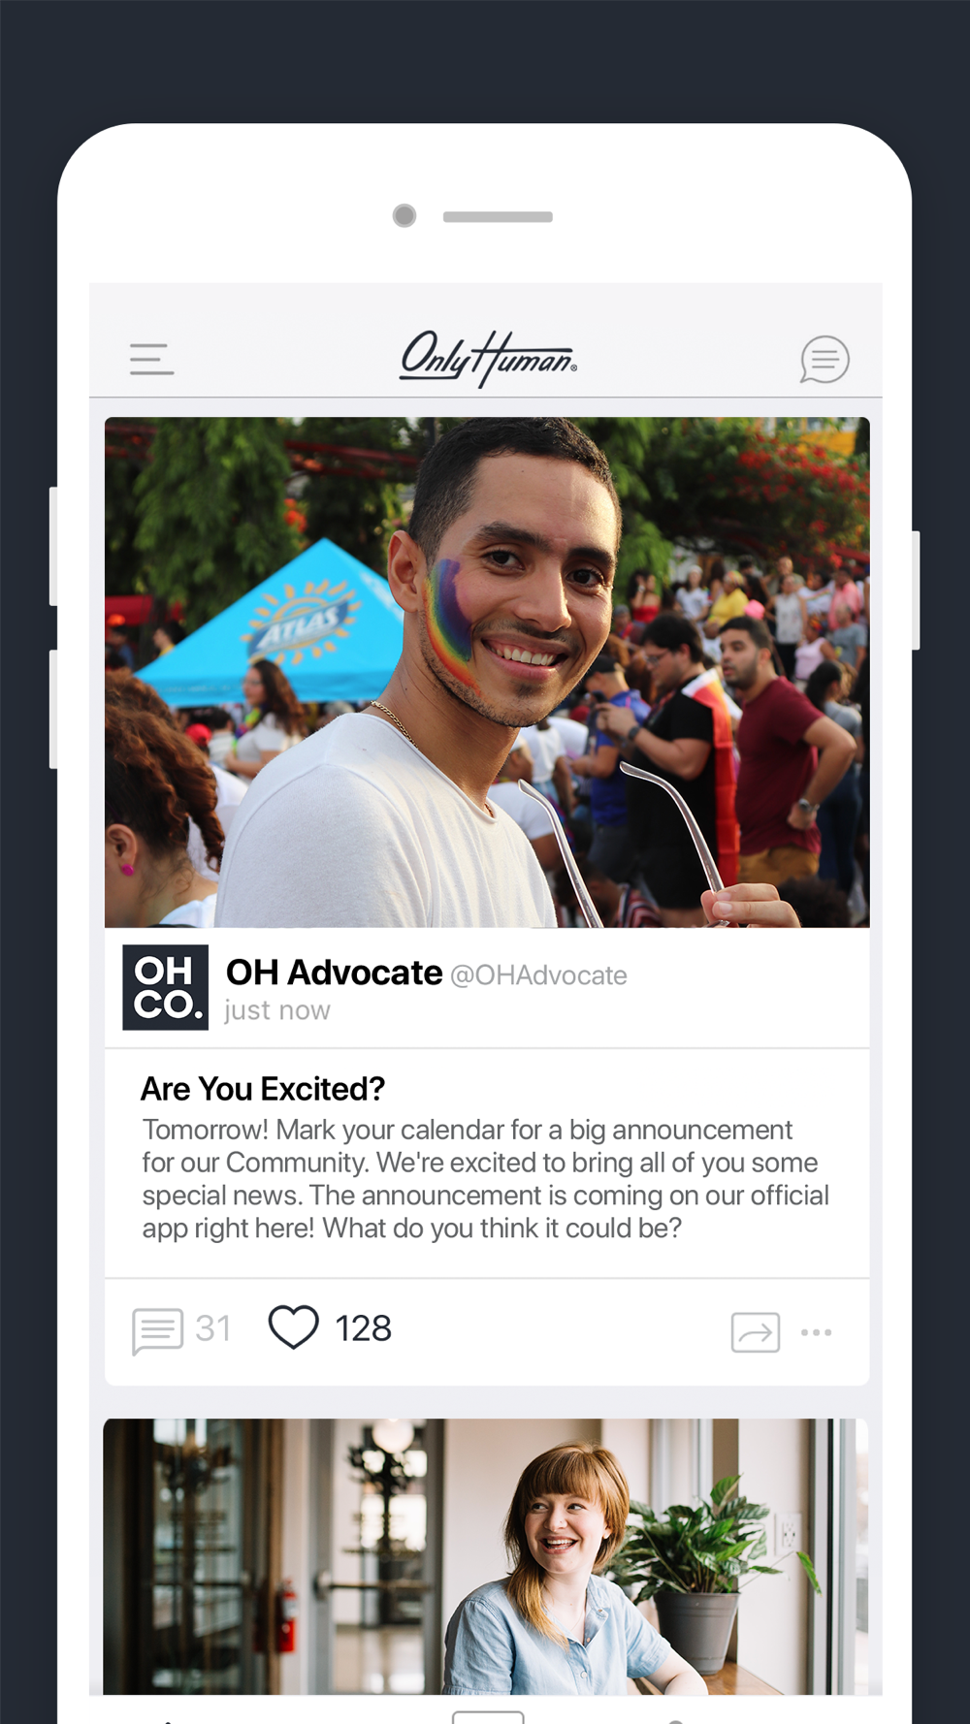Open the photo of the red-haired woman
970x1724 pixels.
pyautogui.click(x=485, y=1556)
